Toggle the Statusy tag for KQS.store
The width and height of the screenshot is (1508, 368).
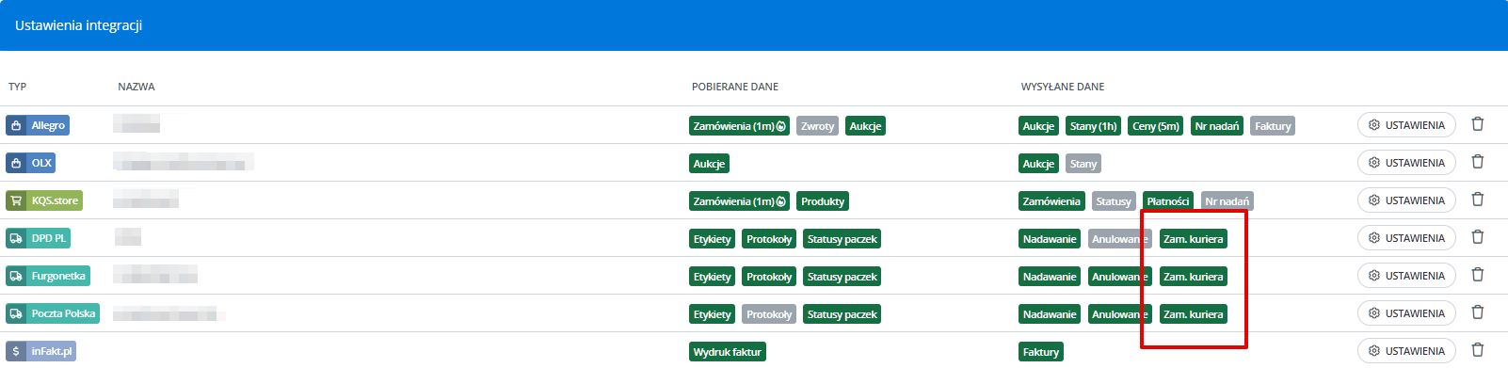pos(1114,201)
